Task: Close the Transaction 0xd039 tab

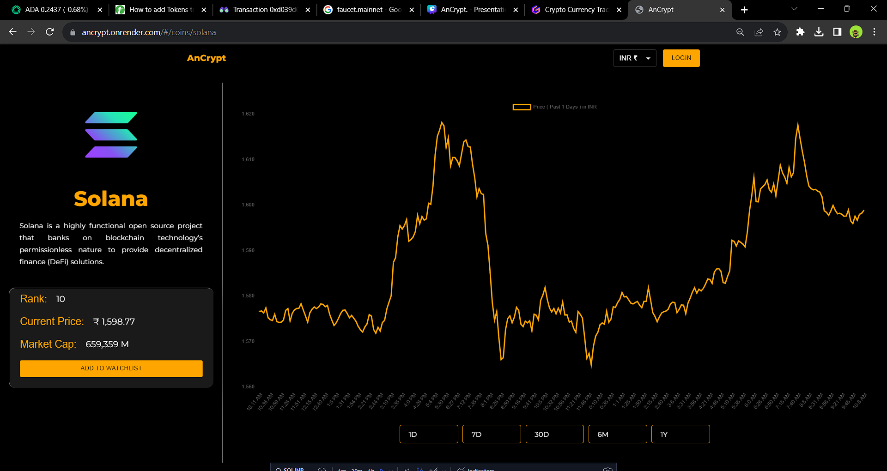Action: [308, 10]
